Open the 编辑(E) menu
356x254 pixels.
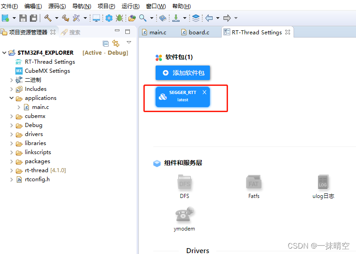[x=33, y=6]
